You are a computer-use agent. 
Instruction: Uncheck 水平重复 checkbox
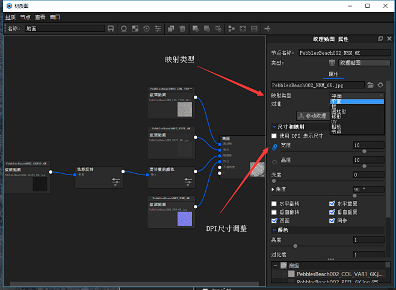[x=332, y=203]
